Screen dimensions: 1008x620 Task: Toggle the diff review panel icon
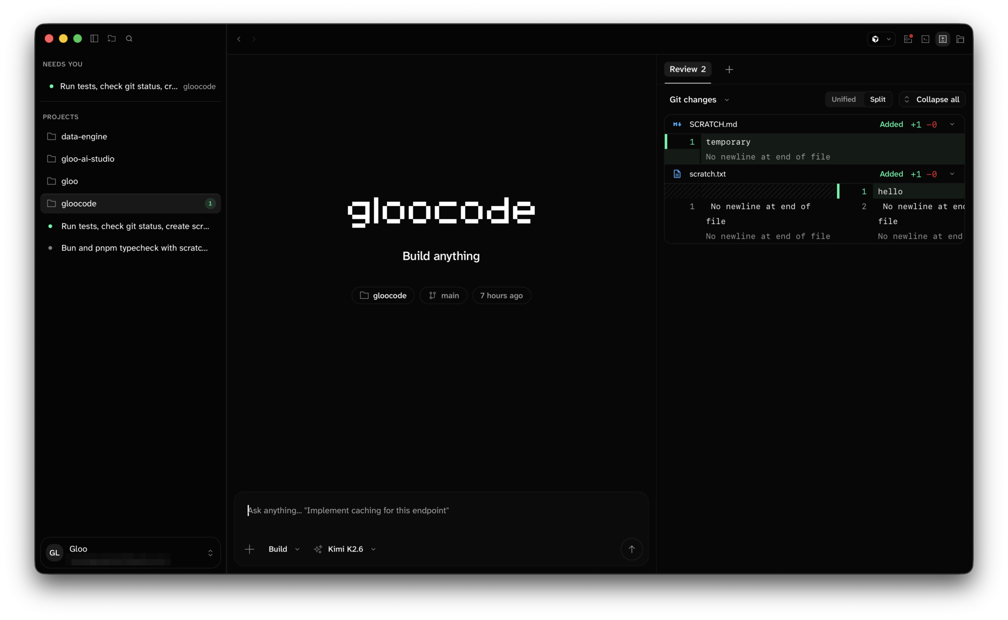[943, 39]
